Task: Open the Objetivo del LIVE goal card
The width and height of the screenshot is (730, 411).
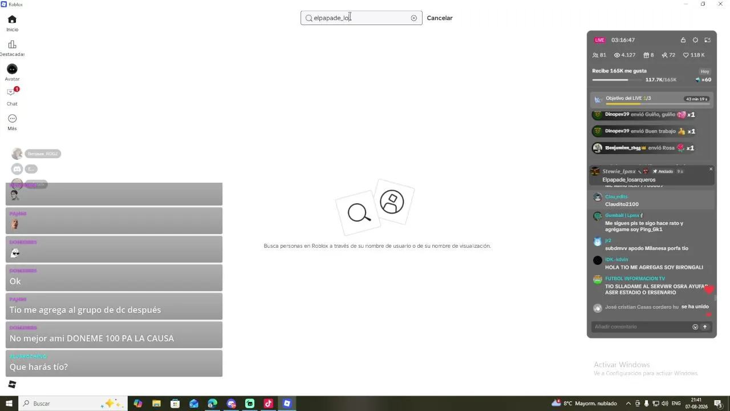Action: (x=652, y=100)
